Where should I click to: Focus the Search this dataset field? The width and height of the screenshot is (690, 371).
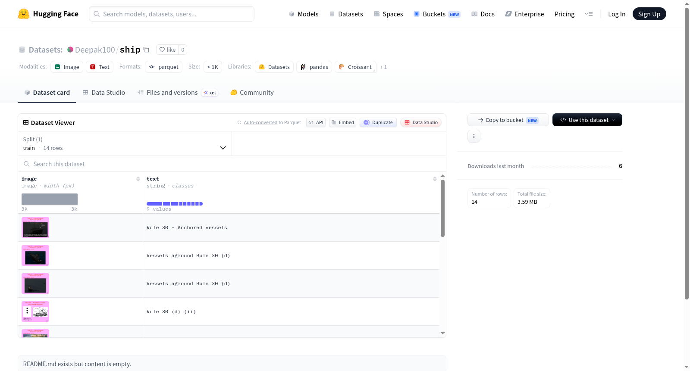[x=232, y=164]
